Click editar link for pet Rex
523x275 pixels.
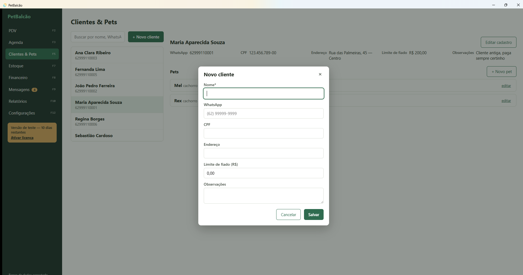coord(506,101)
